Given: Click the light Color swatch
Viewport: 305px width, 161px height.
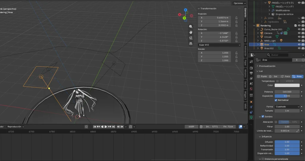Looking at the screenshot, I should tap(287, 85).
